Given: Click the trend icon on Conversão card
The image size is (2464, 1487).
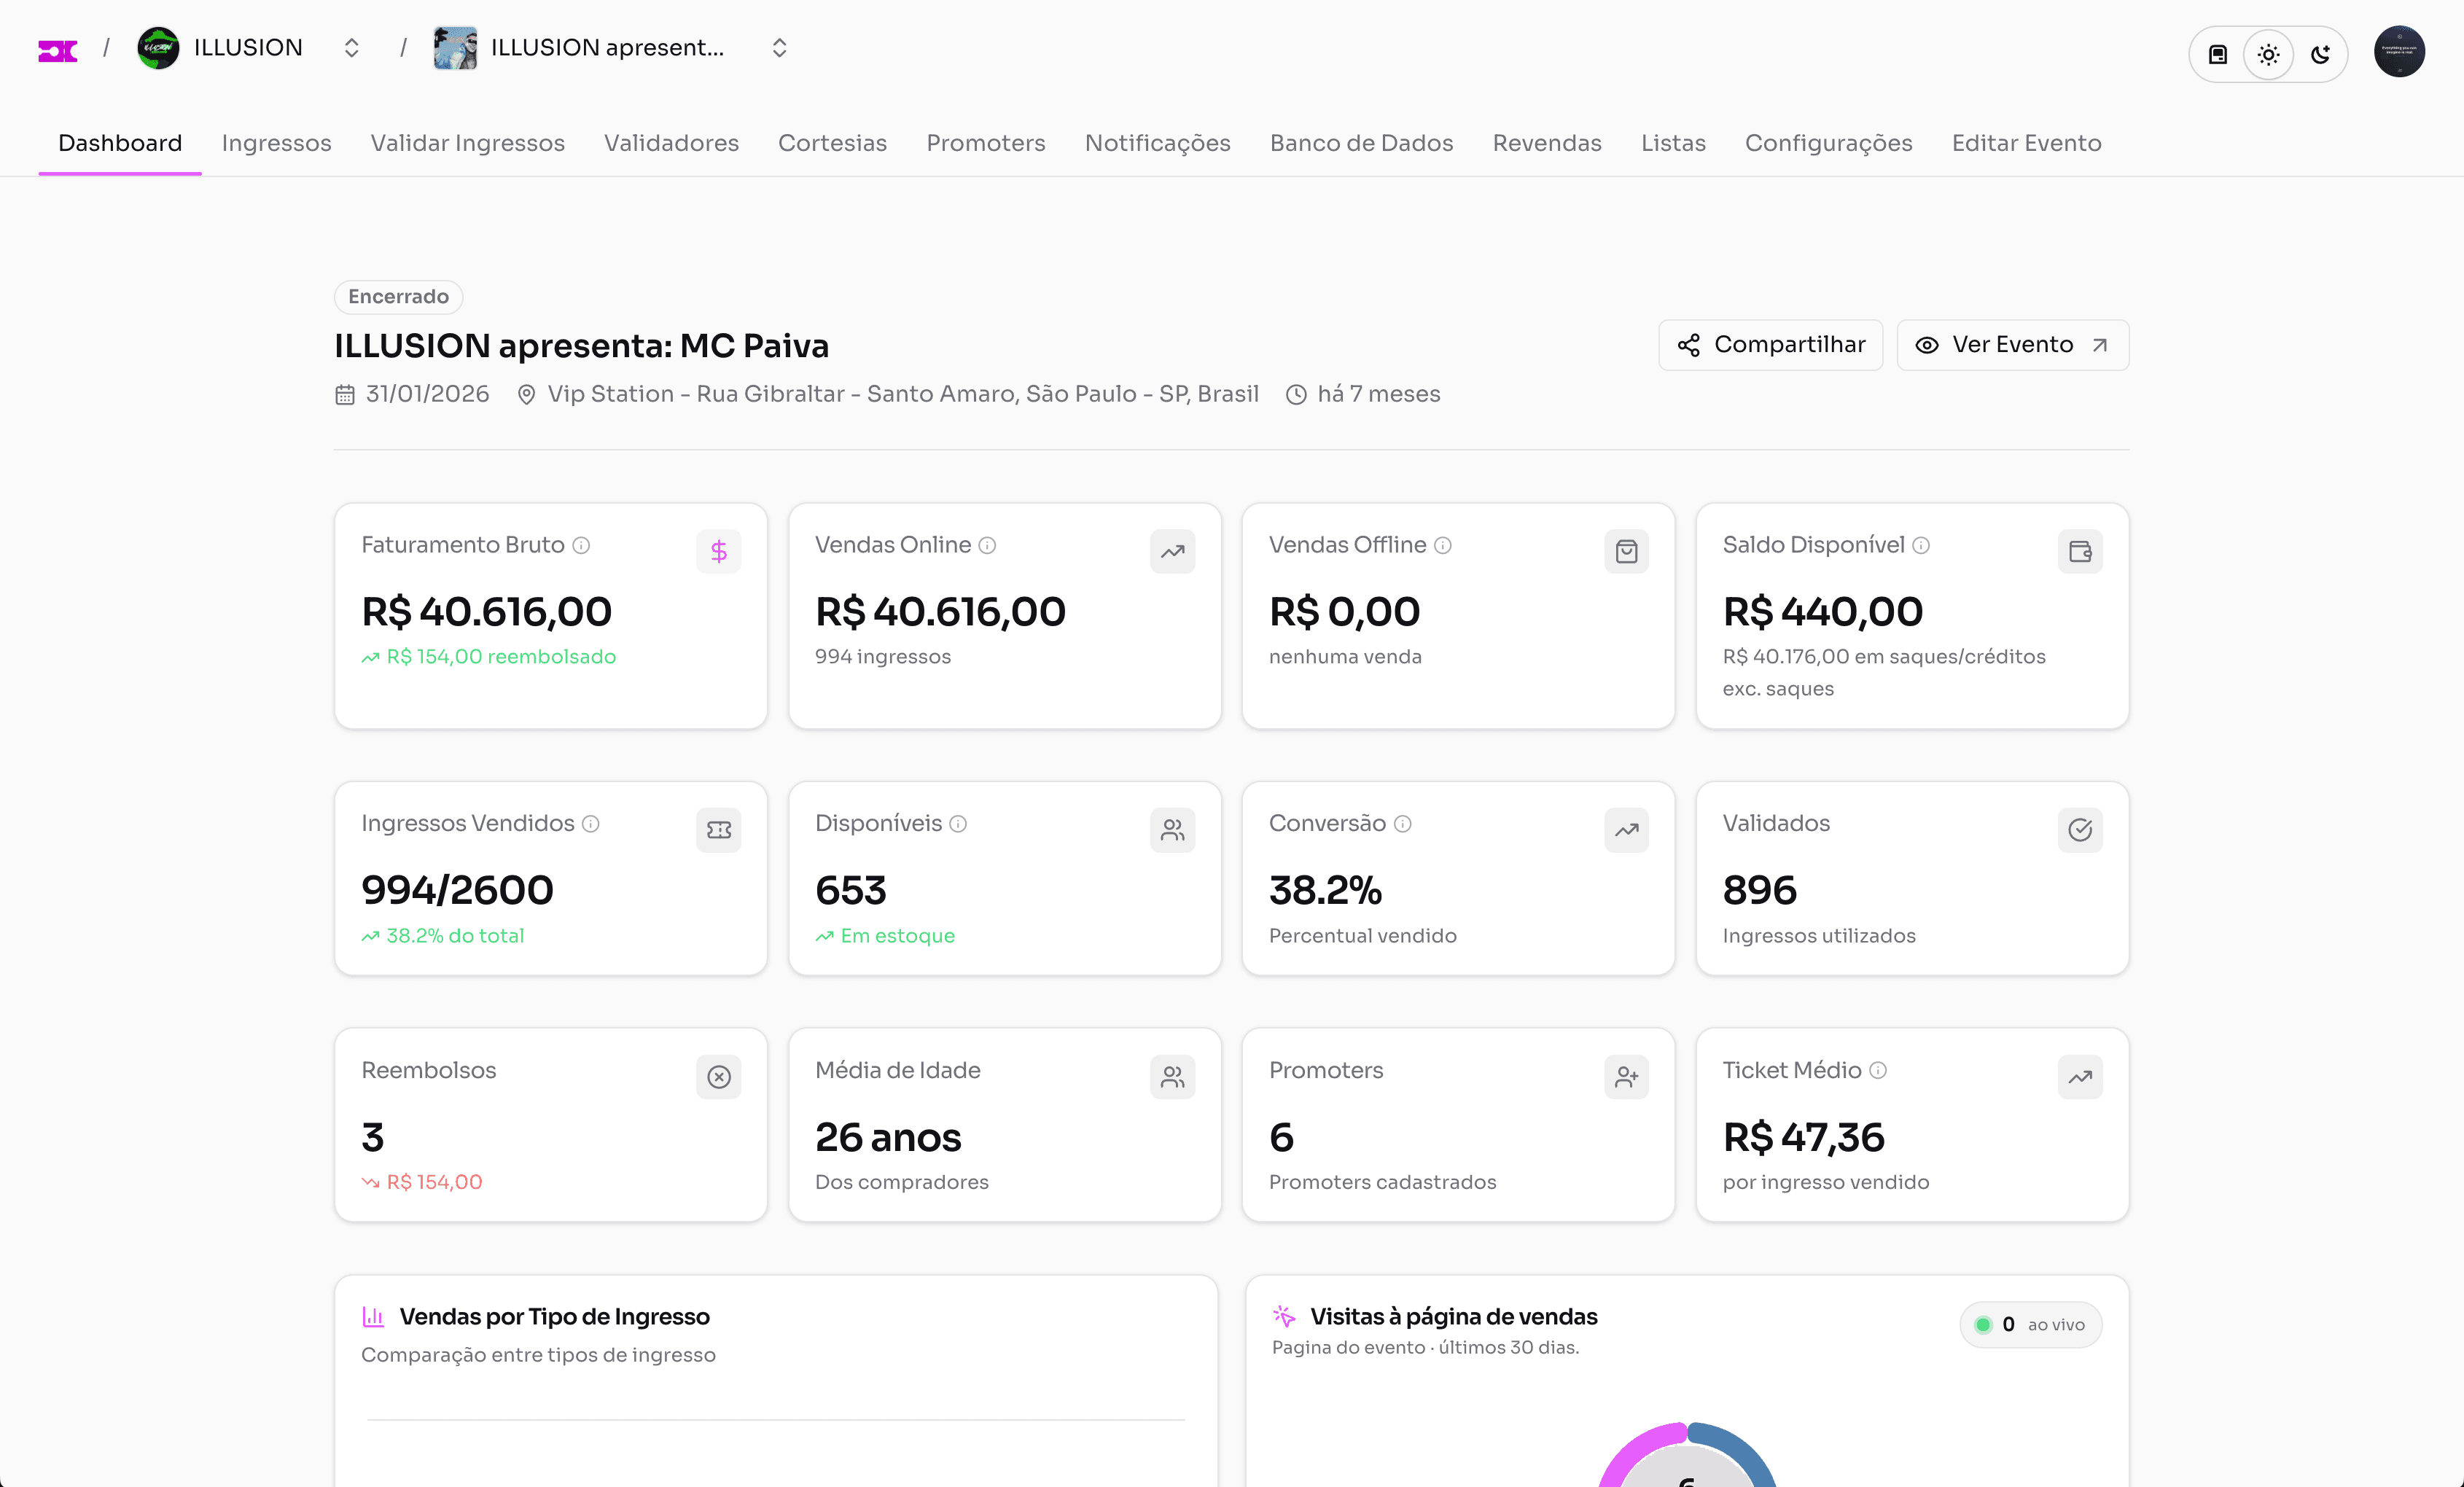Looking at the screenshot, I should pyautogui.click(x=1626, y=830).
